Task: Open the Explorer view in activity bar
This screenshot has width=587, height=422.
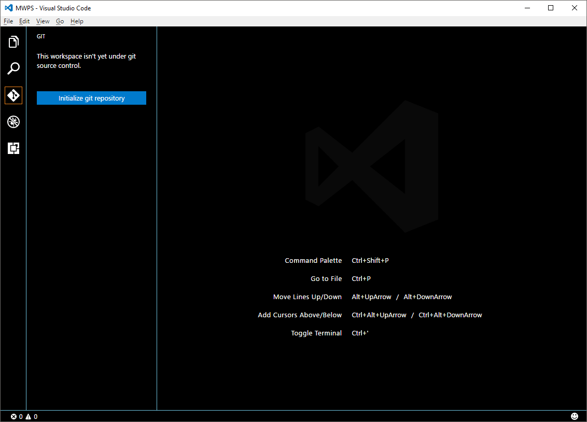Action: (13, 42)
